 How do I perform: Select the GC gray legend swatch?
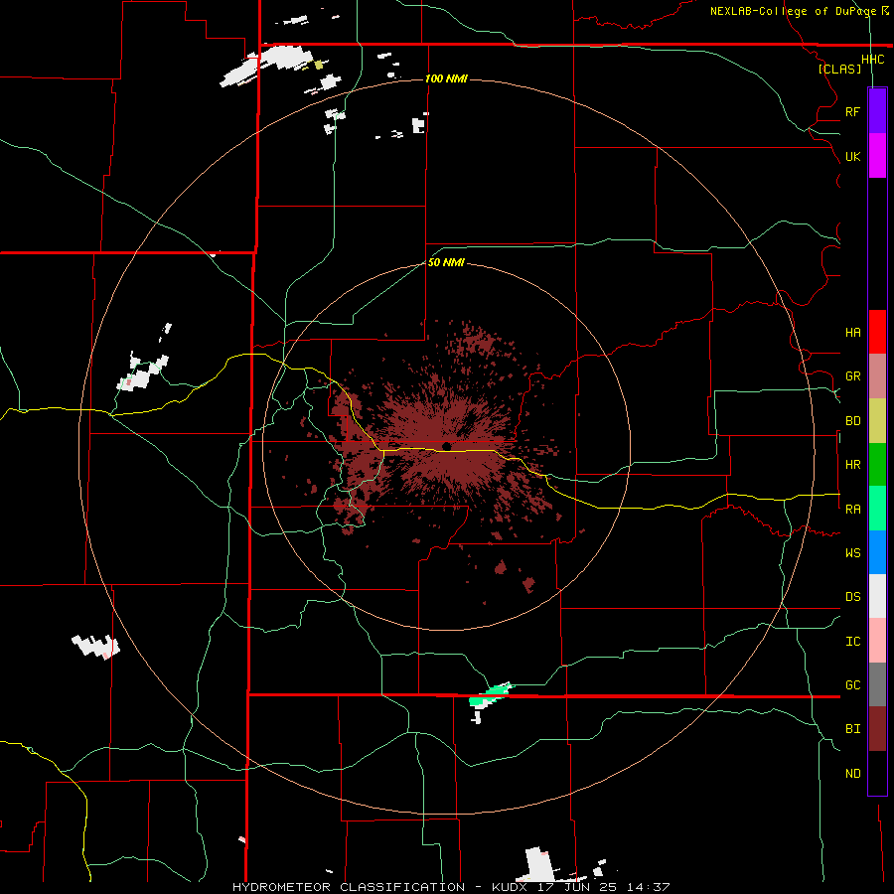point(877,684)
